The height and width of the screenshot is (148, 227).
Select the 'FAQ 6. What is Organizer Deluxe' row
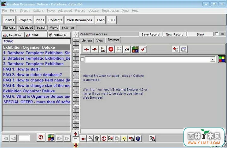coord(37,96)
